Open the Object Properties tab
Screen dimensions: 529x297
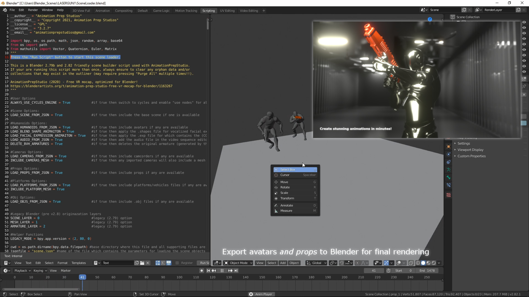[449, 147]
